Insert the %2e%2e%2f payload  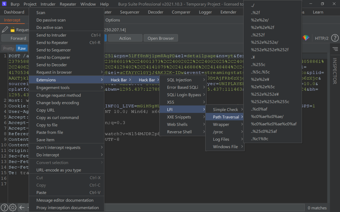273,27
